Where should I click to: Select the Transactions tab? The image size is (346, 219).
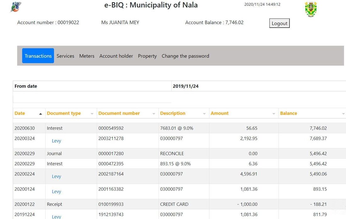click(38, 56)
